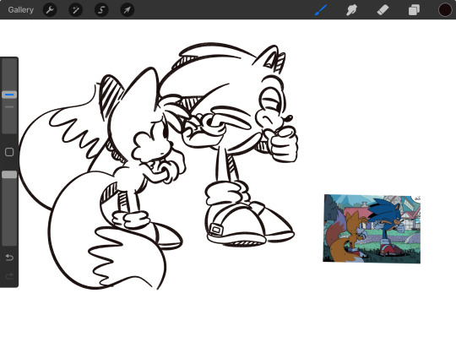This screenshot has width=456, height=342.
Task: Open the Adjustments magic wand menu
Action: (76, 10)
